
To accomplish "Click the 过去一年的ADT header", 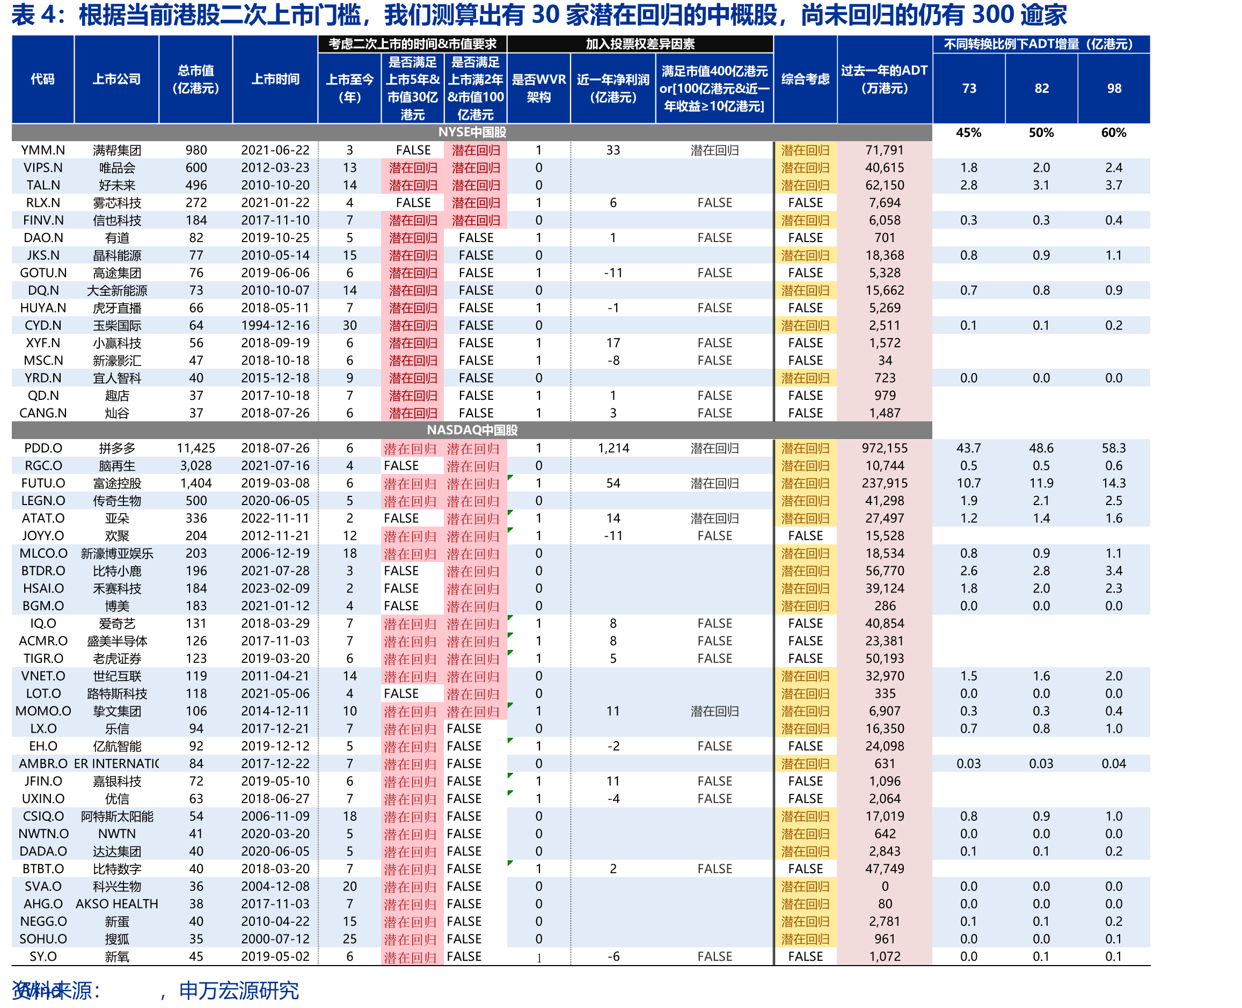I will point(885,79).
